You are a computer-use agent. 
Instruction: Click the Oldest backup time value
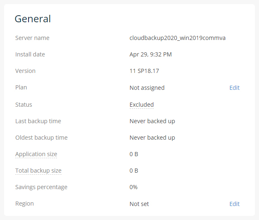(x=152, y=138)
